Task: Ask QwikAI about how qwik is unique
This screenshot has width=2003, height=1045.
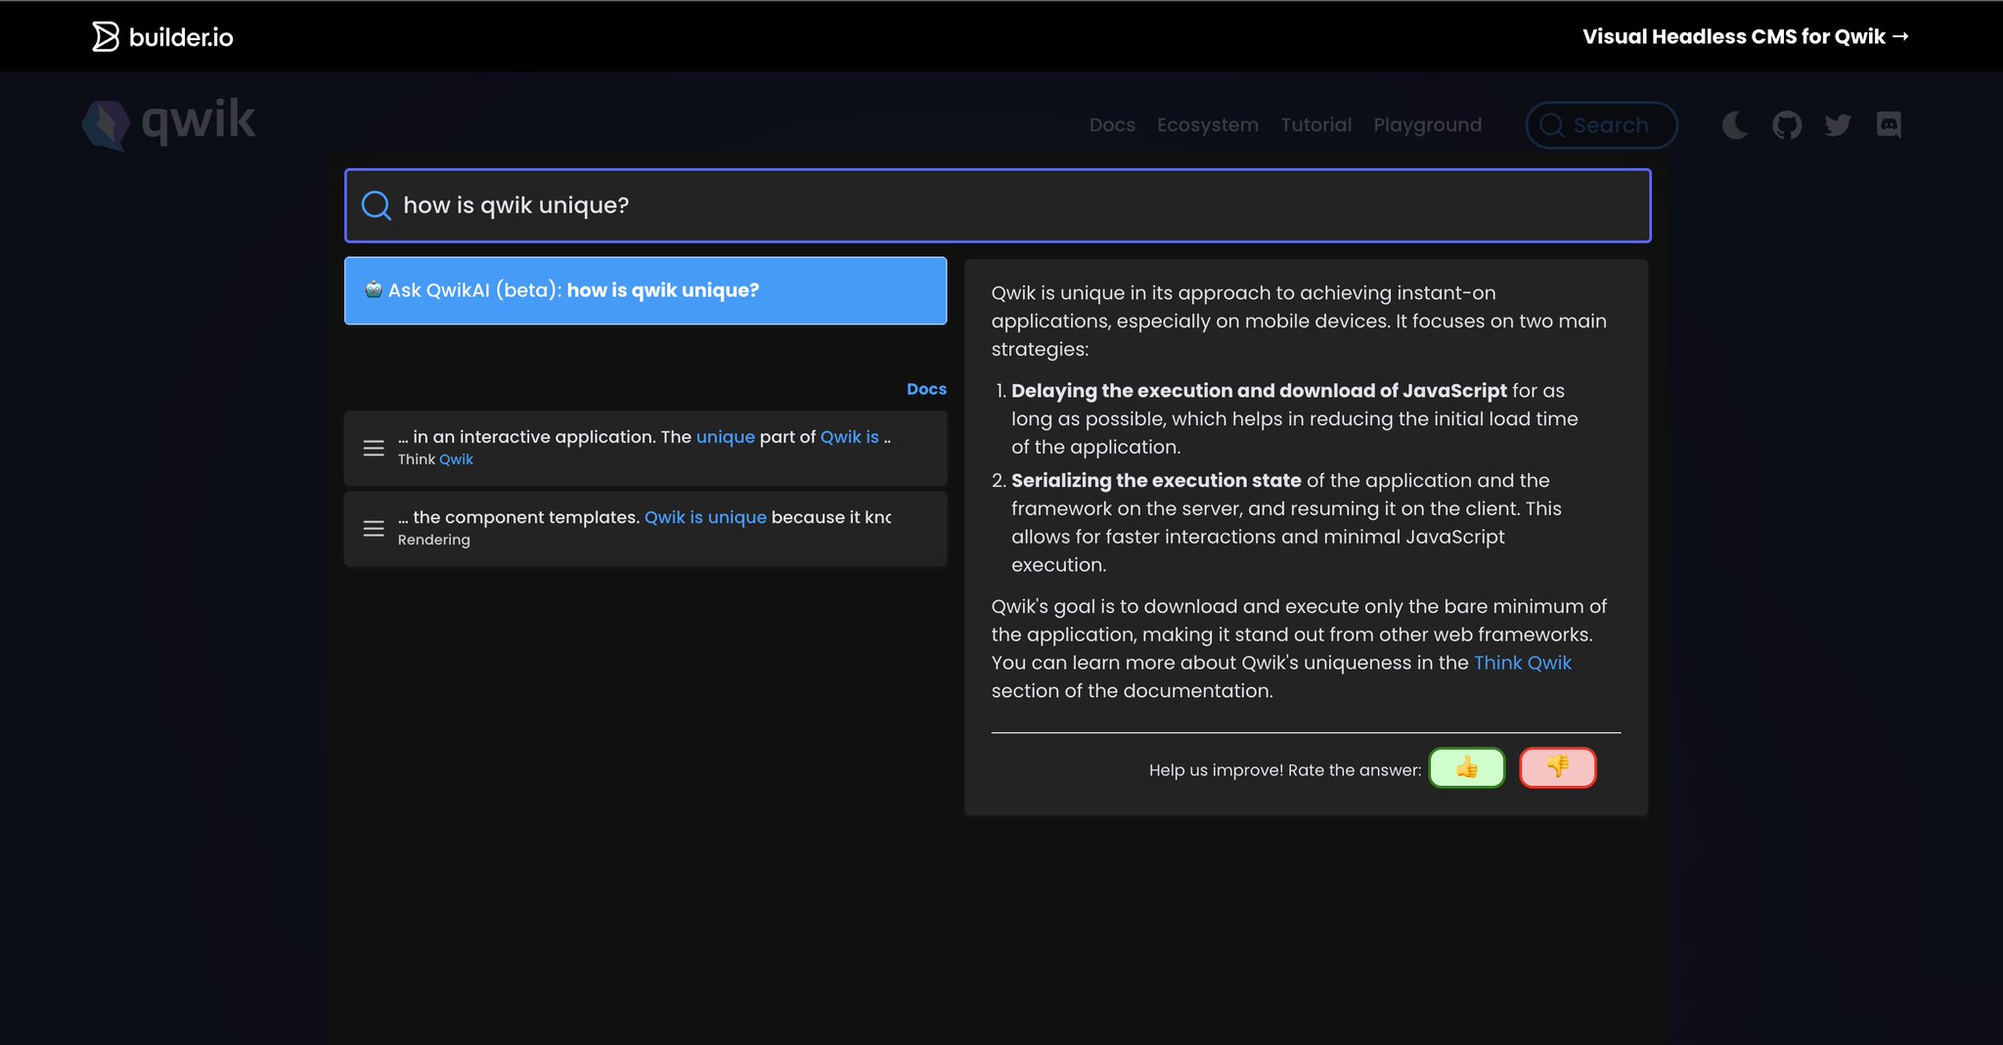Action: (x=645, y=289)
